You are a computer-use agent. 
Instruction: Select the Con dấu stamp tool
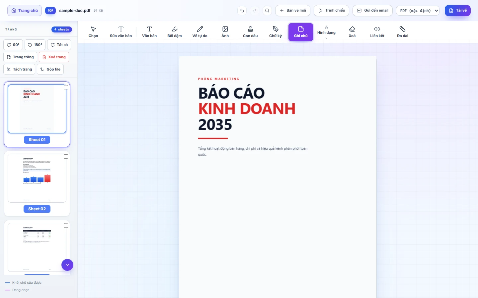250,32
